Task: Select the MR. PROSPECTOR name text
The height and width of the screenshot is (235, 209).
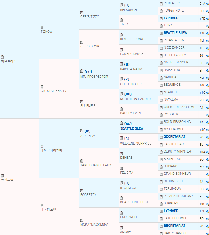Action: pos(94,77)
